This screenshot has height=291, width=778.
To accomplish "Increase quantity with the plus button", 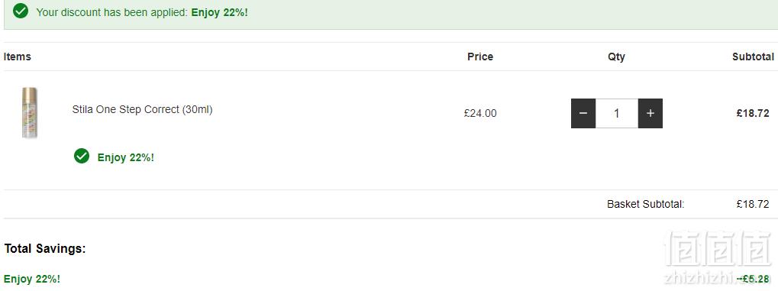I will pyautogui.click(x=650, y=113).
